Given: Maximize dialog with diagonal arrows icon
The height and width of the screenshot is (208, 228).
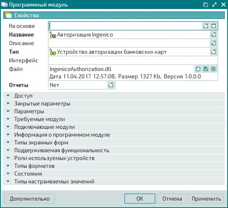Looking at the screenshot, I should coord(214,5).
